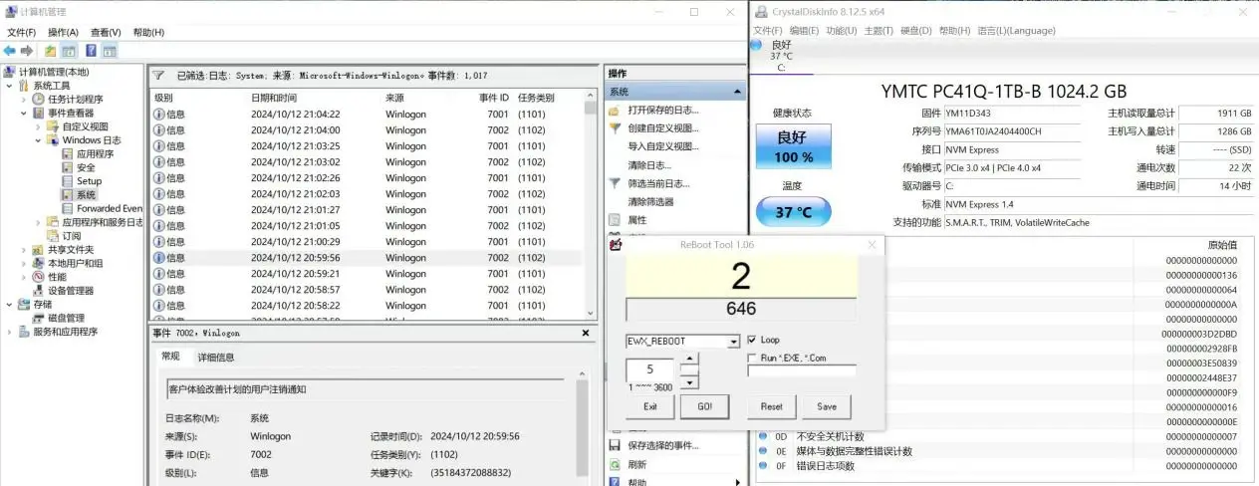Click the 设备管理器 icon in tree
The image size is (1259, 486).
click(39, 291)
